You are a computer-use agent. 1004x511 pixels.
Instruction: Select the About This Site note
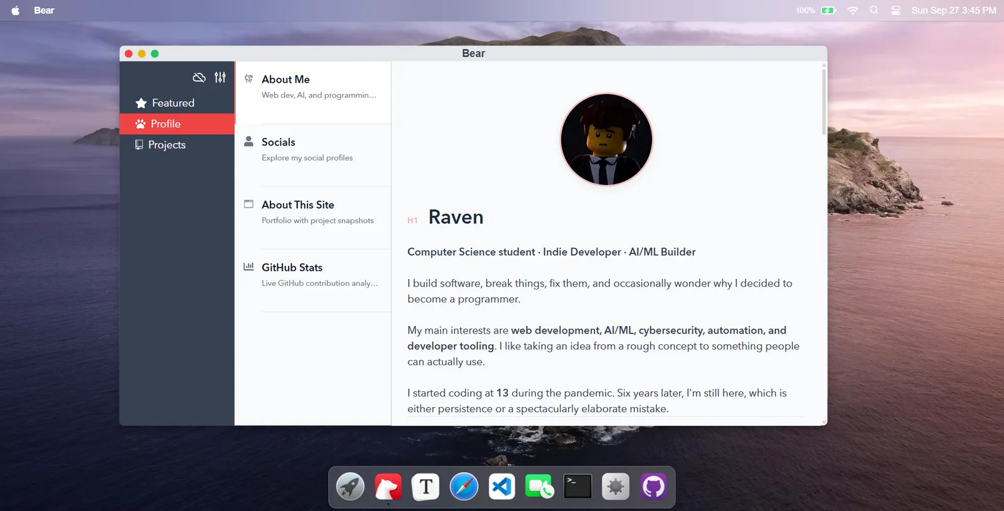click(x=313, y=218)
